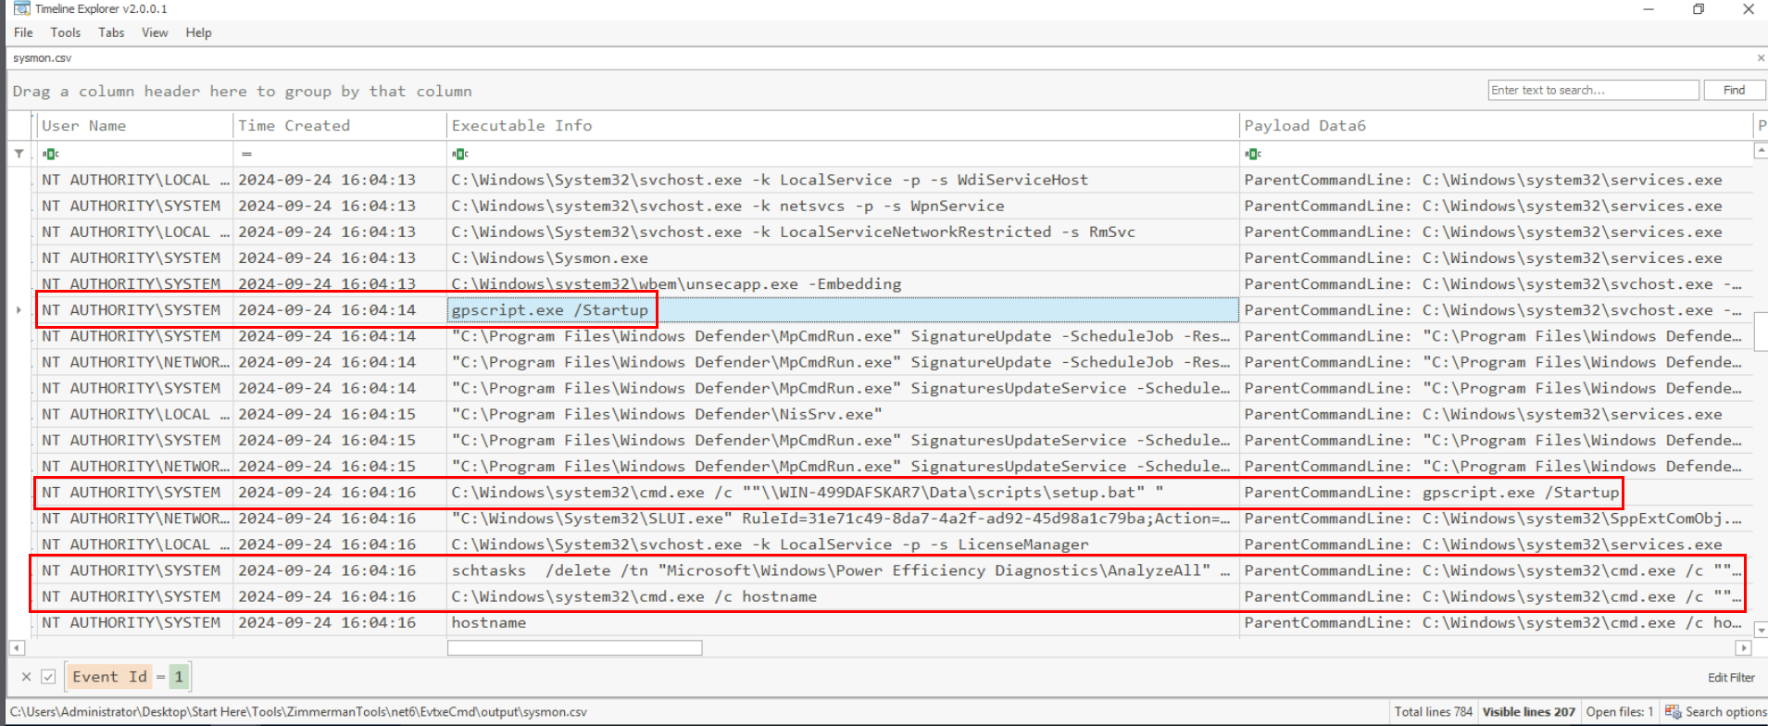Image resolution: width=1768 pixels, height=726 pixels.
Task: Expand the gpscript.exe row indicator arrow
Action: tap(19, 310)
